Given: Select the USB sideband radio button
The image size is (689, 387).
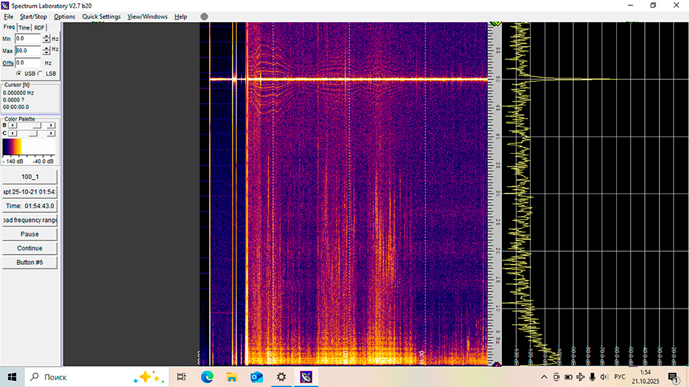Looking at the screenshot, I should [18, 73].
